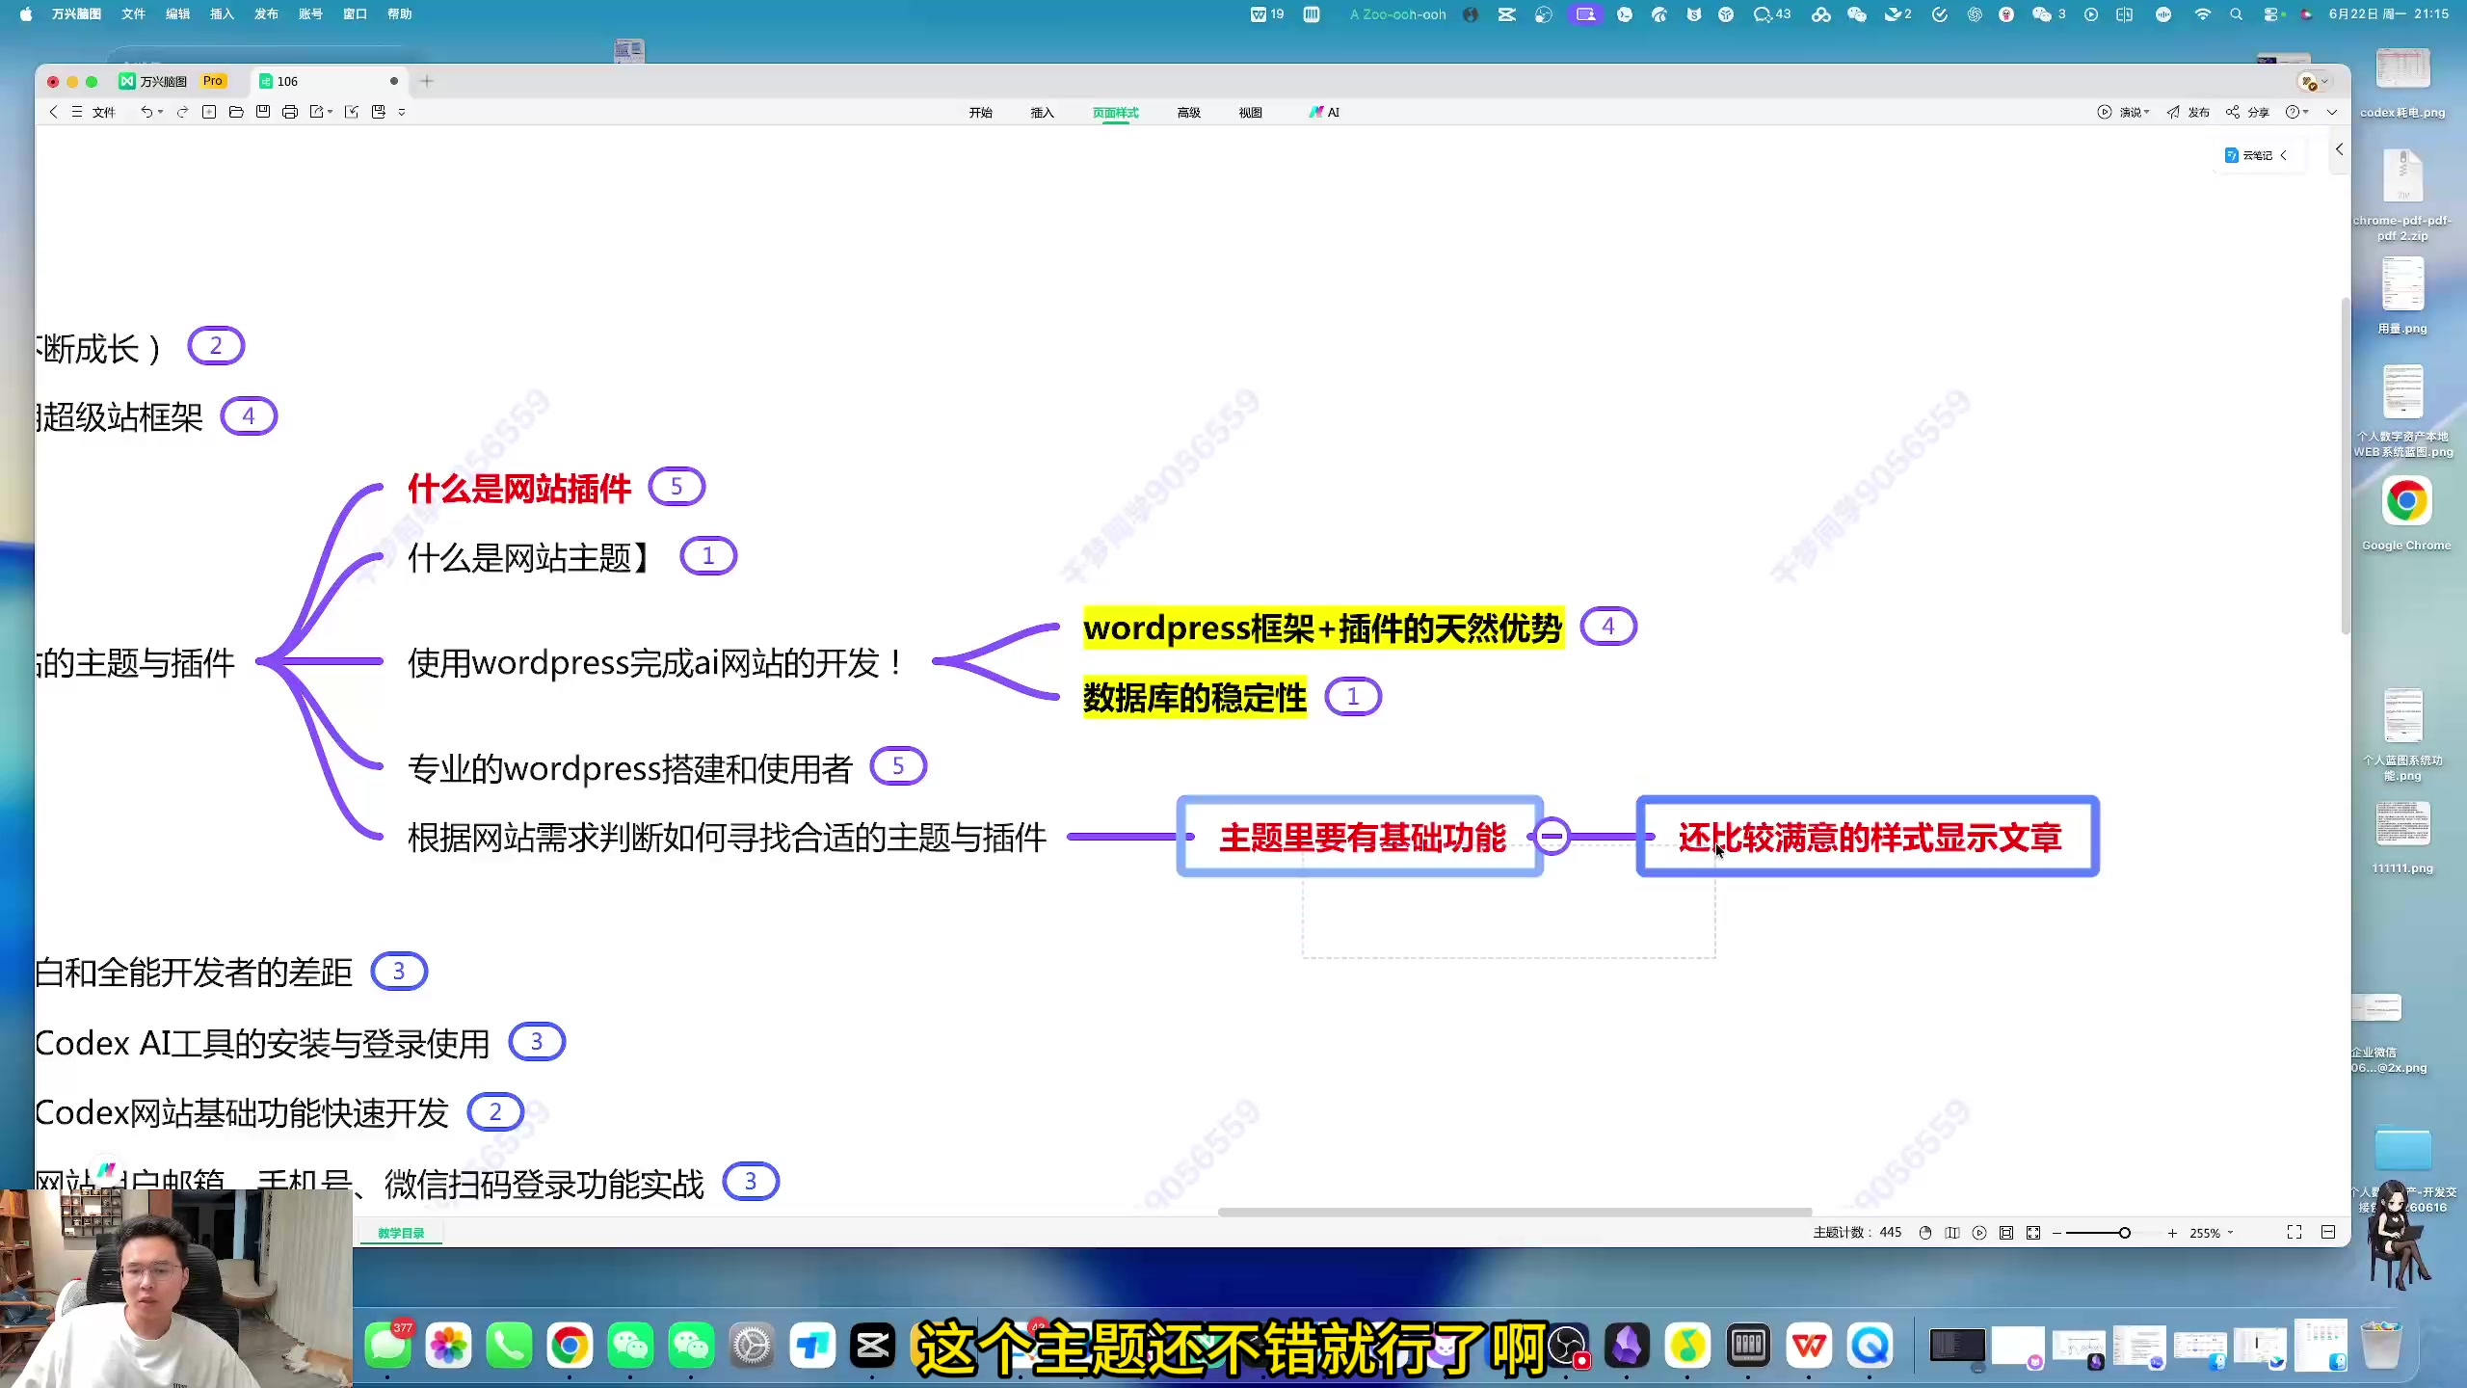Enter full screen with corner-brackets icon

click(2295, 1233)
